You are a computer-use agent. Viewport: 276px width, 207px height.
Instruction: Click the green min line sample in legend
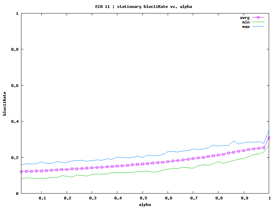pos(258,22)
